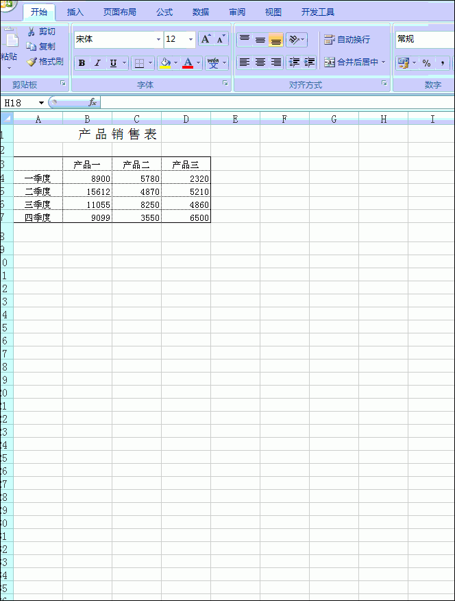Click Merge and Center (合并后居中) button
The image size is (455, 601).
352,62
